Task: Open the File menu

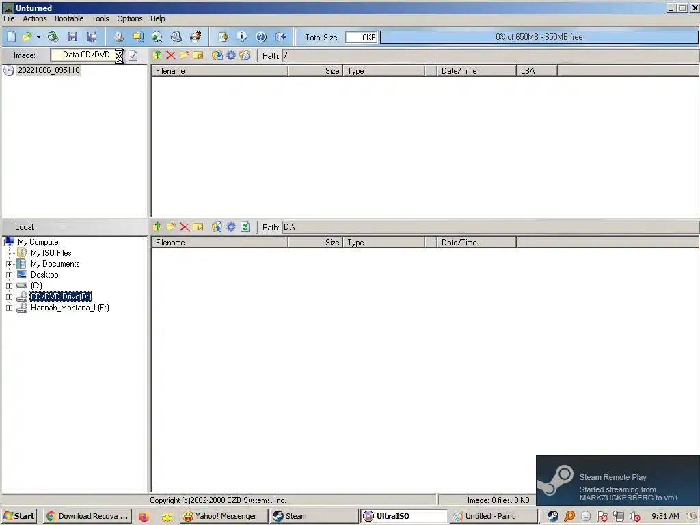Action: click(9, 18)
